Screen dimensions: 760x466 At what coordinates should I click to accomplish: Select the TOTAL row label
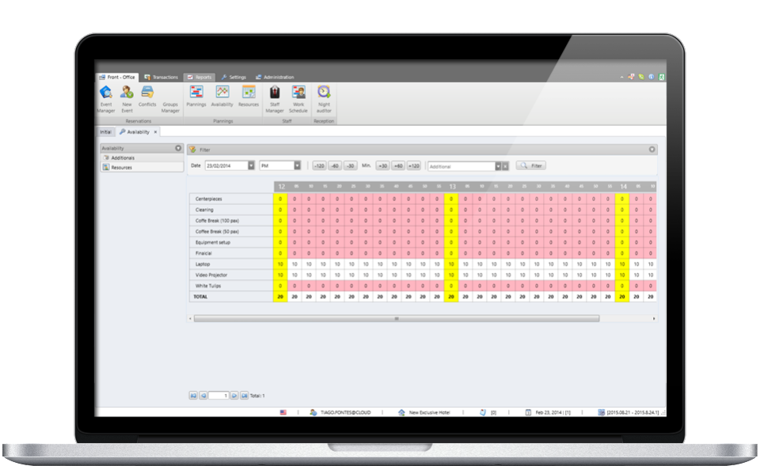click(x=200, y=297)
